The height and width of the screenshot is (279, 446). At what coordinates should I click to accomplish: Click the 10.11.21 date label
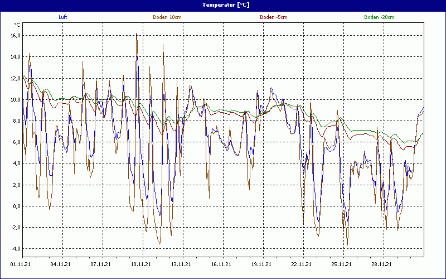(x=141, y=264)
